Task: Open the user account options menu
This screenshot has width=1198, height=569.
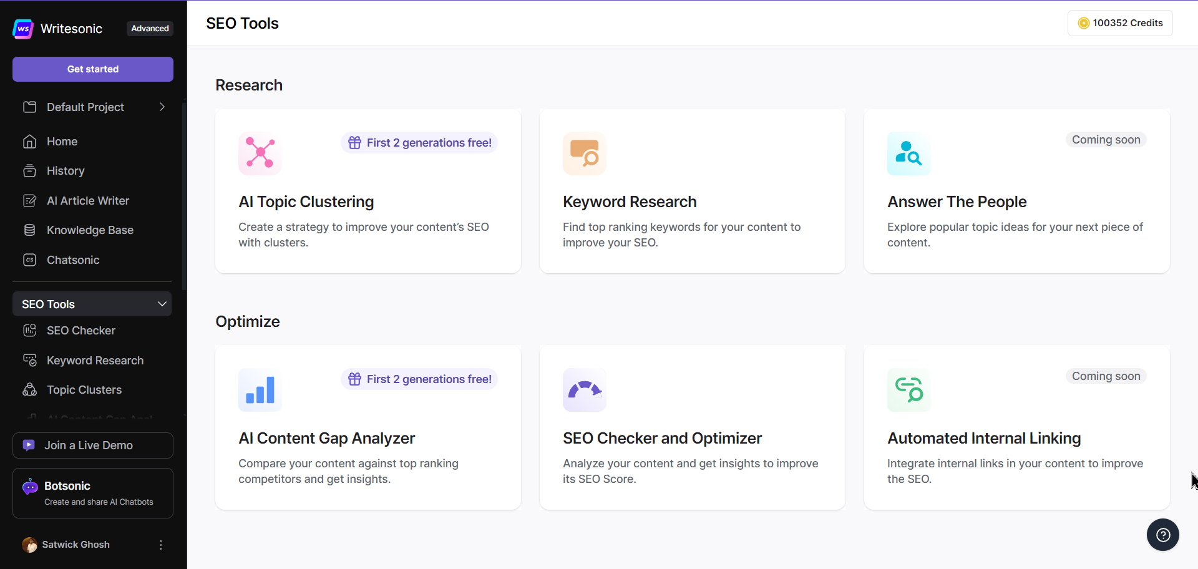Action: 160,544
